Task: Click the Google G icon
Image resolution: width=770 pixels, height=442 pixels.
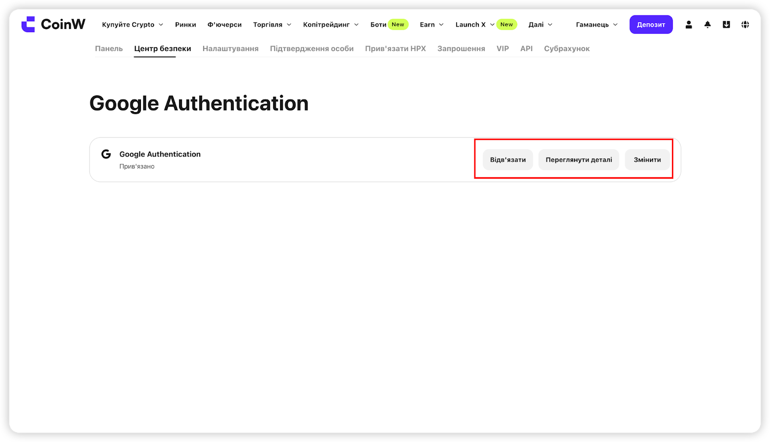Action: coord(106,154)
